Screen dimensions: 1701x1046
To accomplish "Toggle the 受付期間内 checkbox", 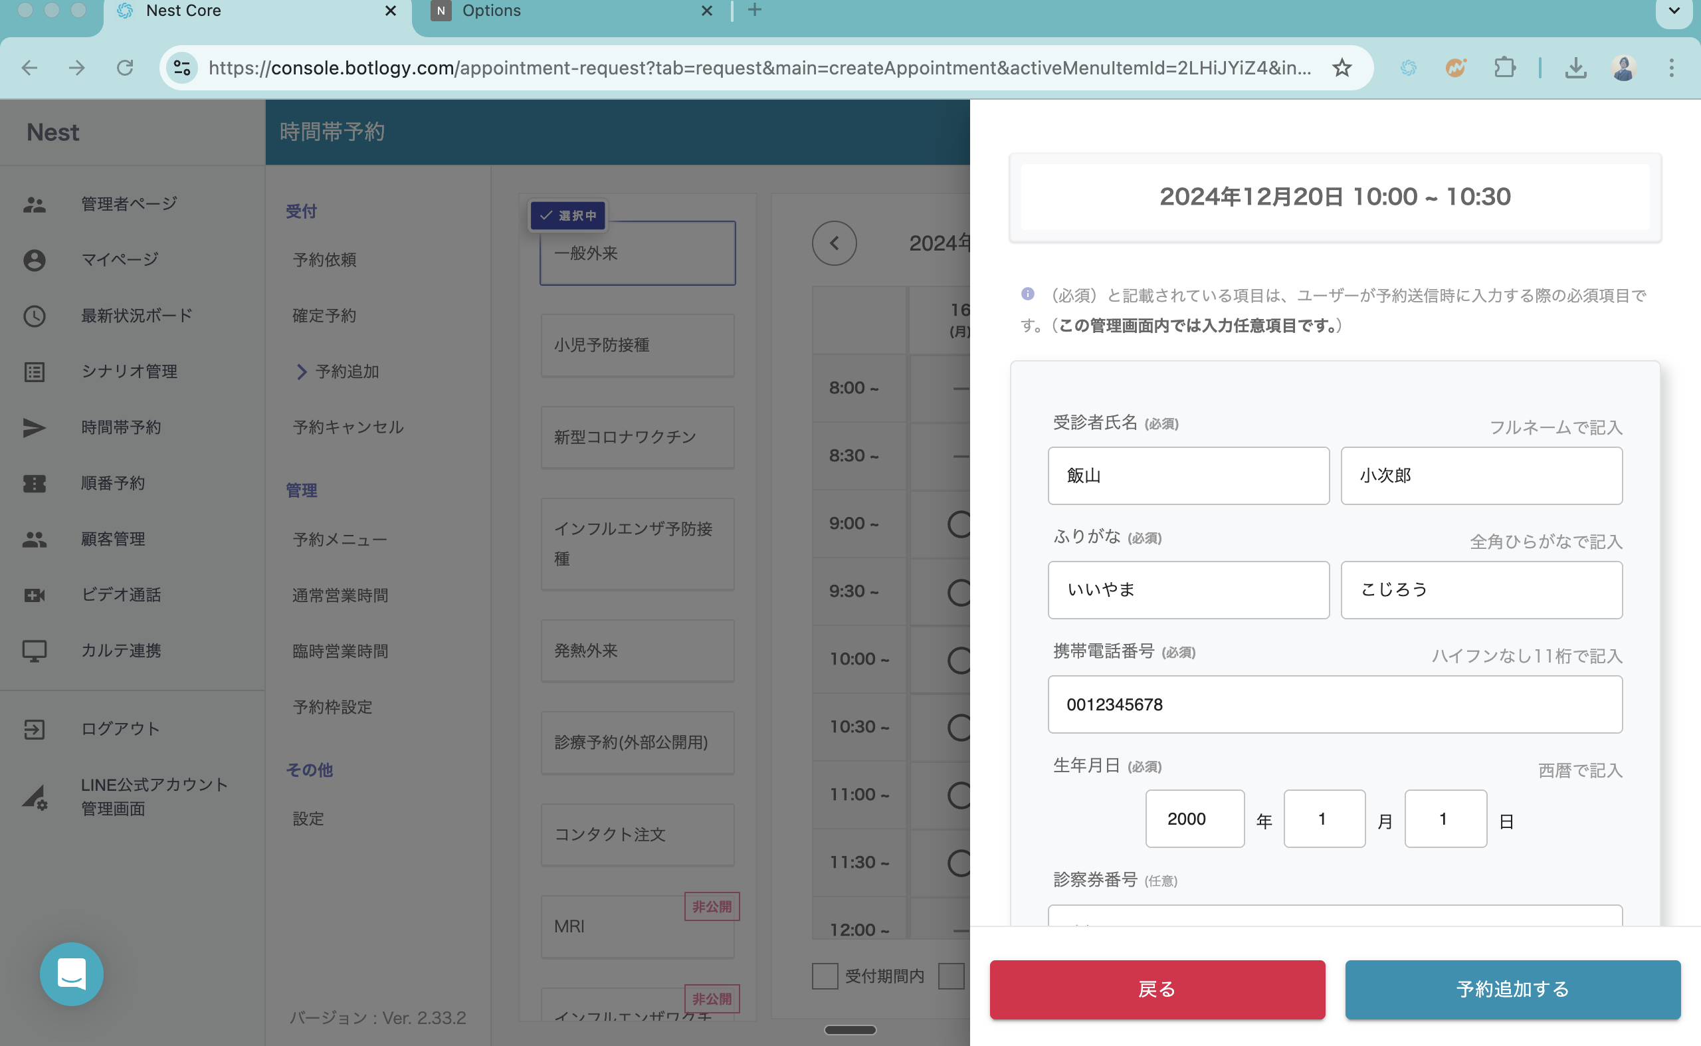I will 825,976.
